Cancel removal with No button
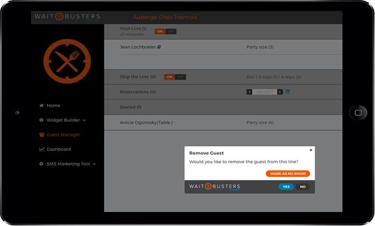The width and height of the screenshot is (375, 226). (x=303, y=187)
